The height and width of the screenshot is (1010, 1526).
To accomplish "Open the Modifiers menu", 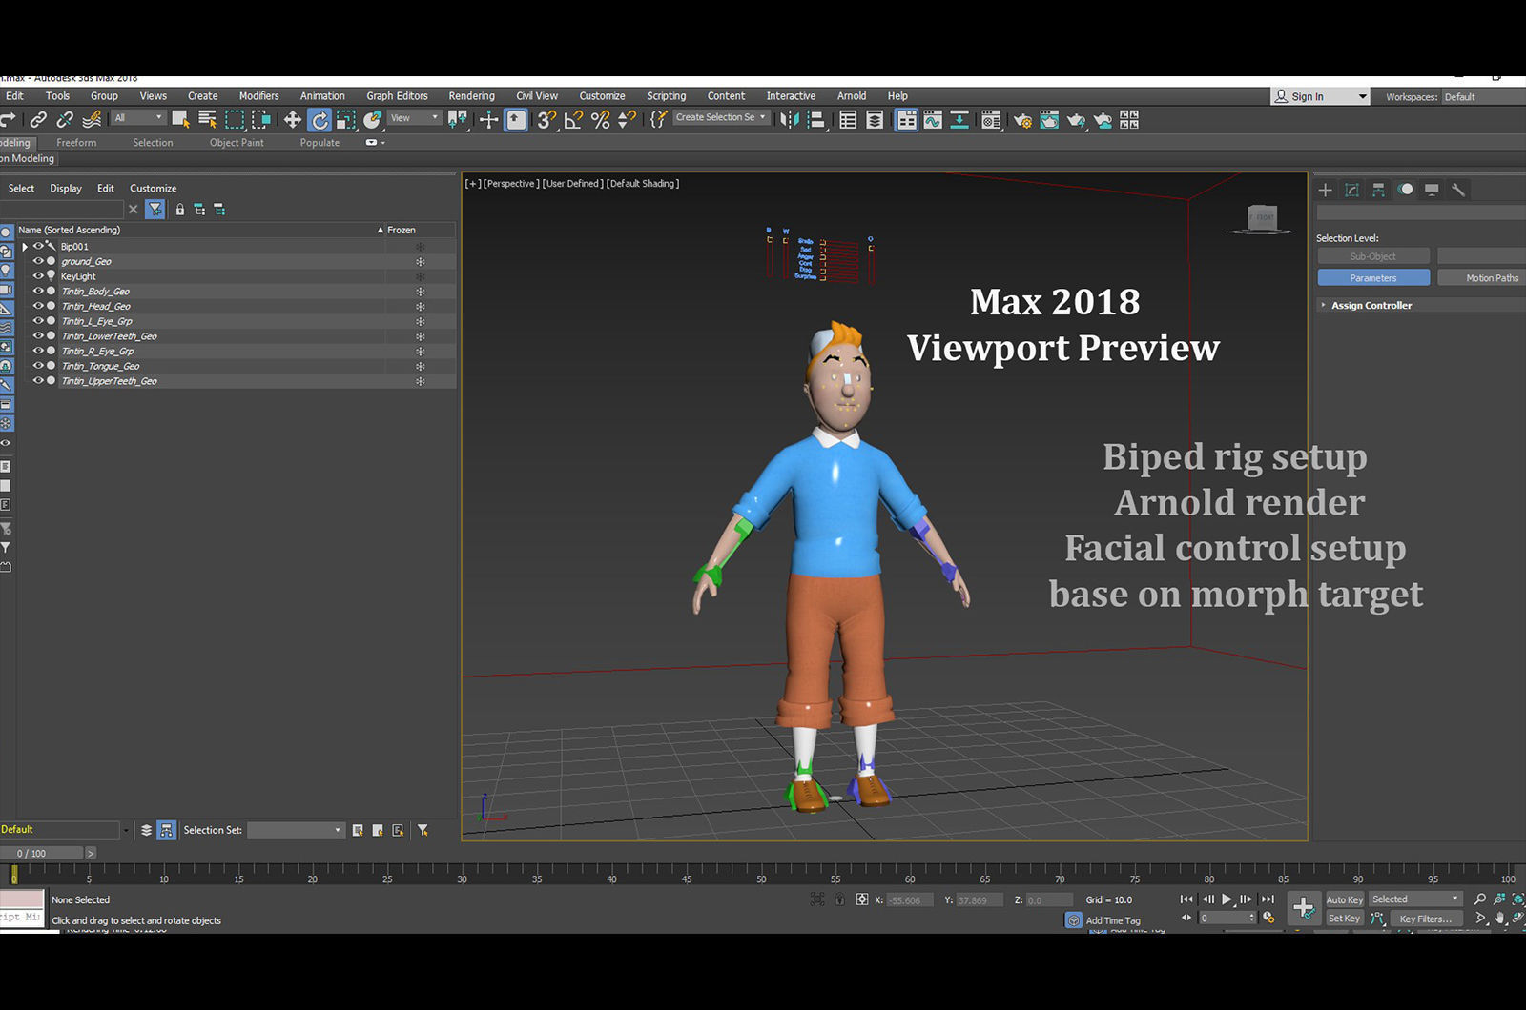I will [258, 96].
